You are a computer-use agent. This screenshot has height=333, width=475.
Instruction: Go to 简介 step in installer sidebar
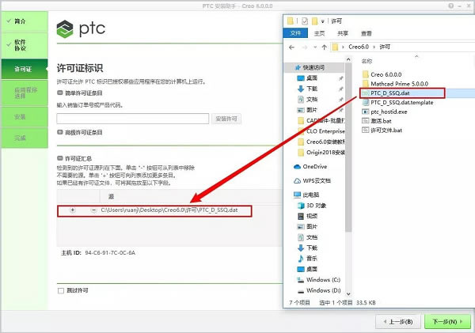[x=25, y=21]
